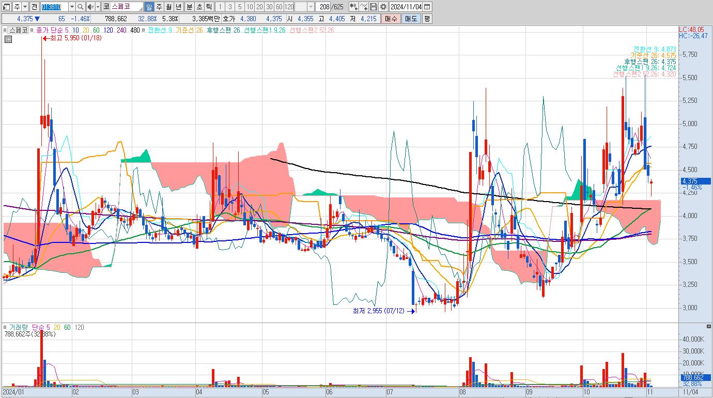Click the 매수 buy button

[391, 19]
